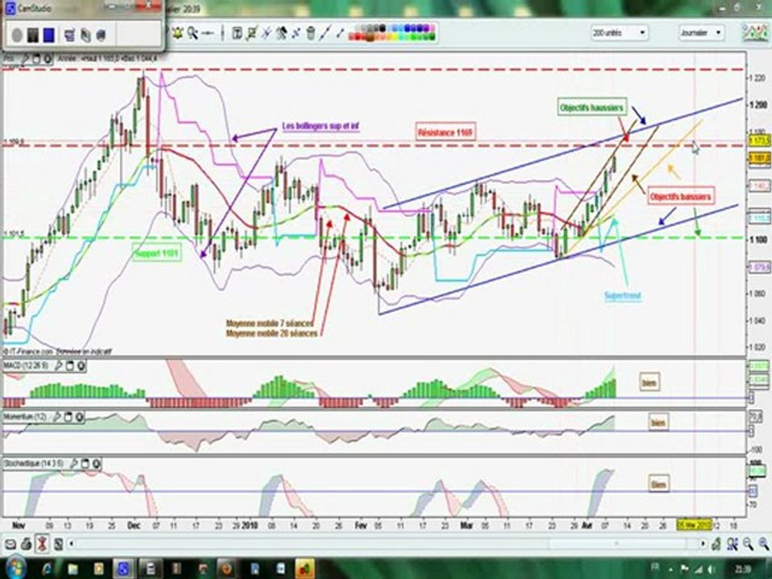Screen dimensions: 772x579
Task: Click the last CamStudio toolbar icon
Action: point(101,35)
